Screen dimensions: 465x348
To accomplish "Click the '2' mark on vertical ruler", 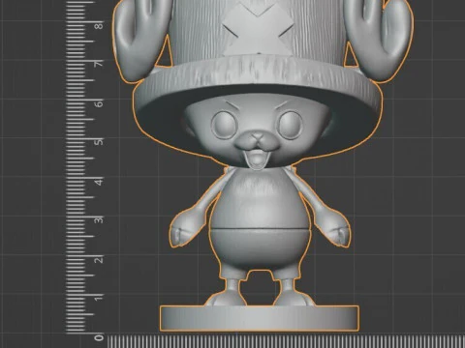I will tap(99, 259).
